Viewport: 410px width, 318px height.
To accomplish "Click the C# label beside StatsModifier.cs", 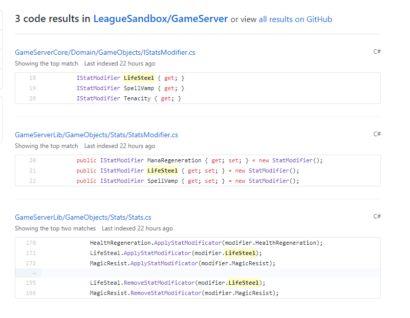I will coord(377,134).
